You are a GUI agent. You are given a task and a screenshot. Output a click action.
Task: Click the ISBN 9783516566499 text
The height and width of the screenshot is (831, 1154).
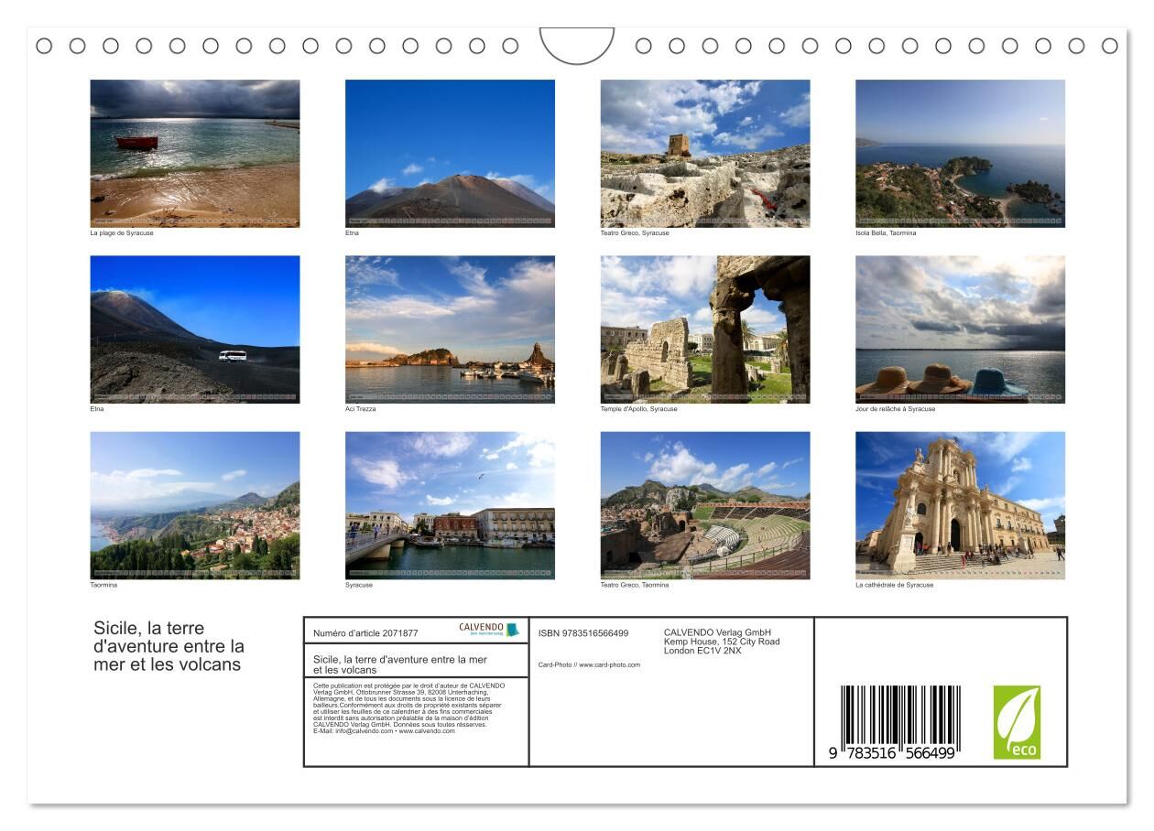(x=582, y=633)
